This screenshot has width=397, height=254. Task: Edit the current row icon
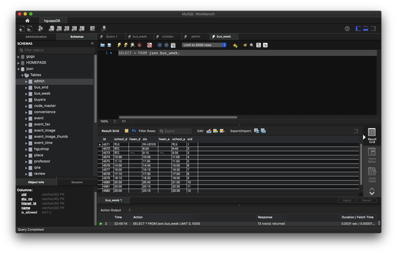(x=209, y=131)
